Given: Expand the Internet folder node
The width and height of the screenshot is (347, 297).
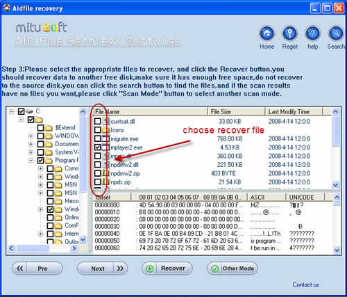Looking at the screenshot, I should [x=40, y=234].
